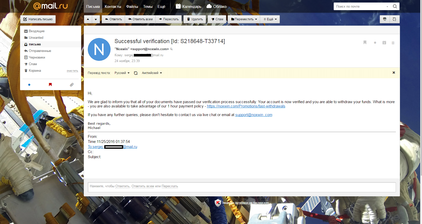Click the quick reply input box
The height and width of the screenshot is (224, 422).
[x=242, y=187]
